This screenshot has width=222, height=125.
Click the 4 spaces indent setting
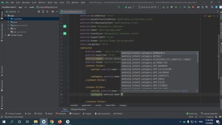coord(210,117)
